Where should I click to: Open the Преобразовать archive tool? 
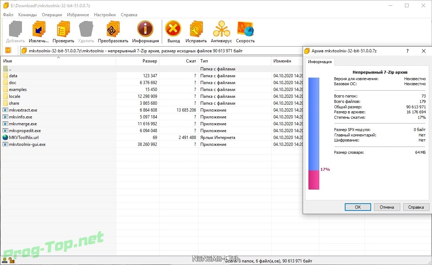click(x=113, y=29)
